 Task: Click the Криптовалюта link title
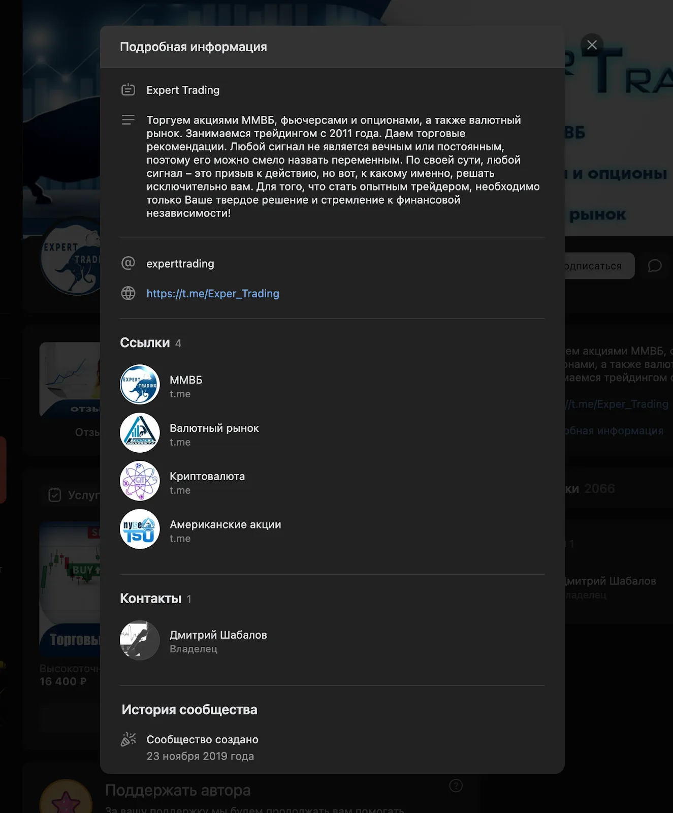coord(207,477)
